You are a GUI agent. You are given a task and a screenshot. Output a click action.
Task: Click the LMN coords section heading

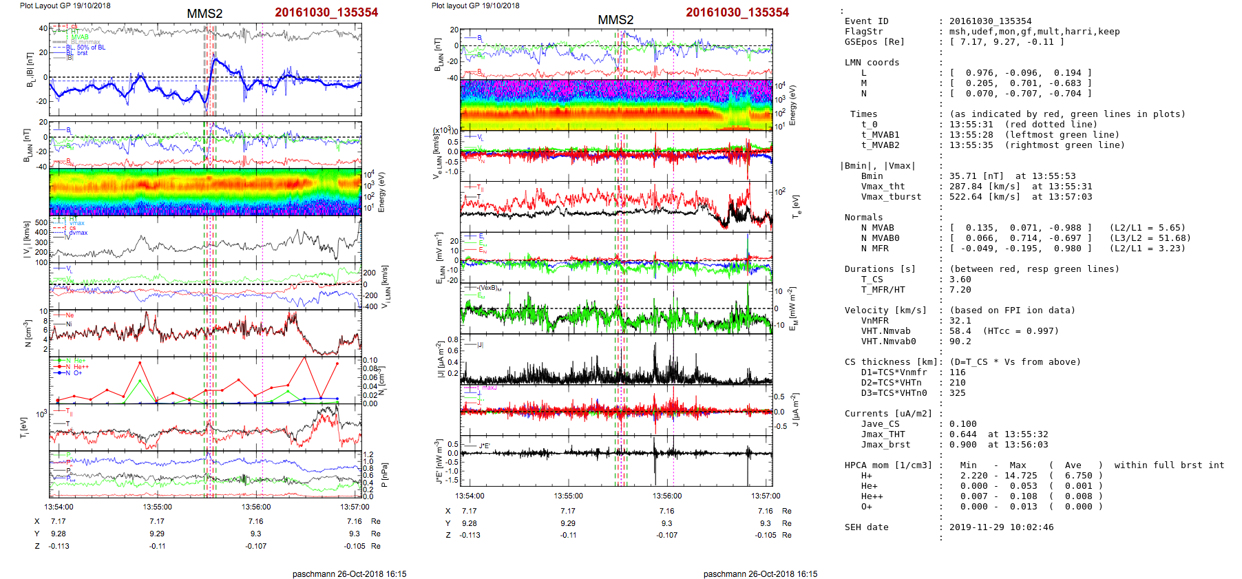click(872, 63)
